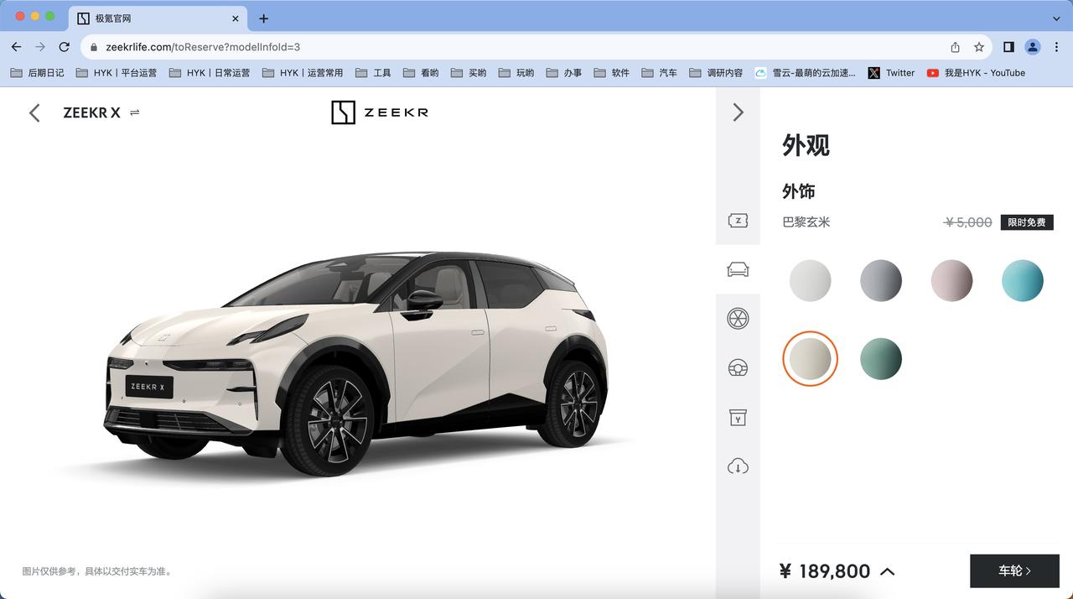Open the 买哟 bookmark folder
1073x599 pixels.
click(469, 73)
